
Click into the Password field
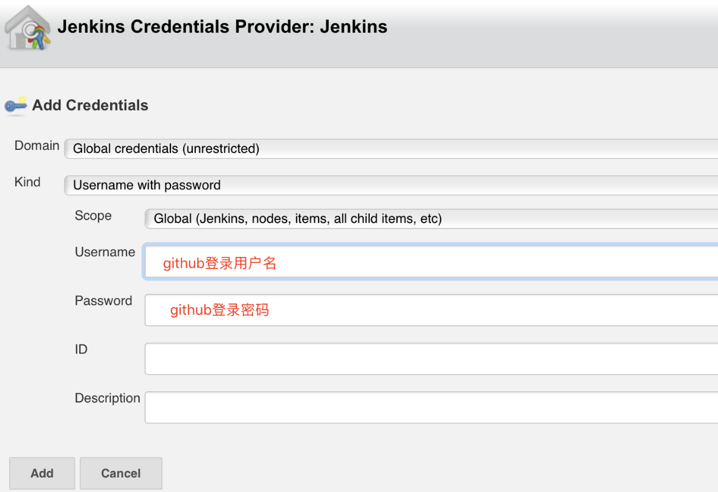tap(432, 310)
